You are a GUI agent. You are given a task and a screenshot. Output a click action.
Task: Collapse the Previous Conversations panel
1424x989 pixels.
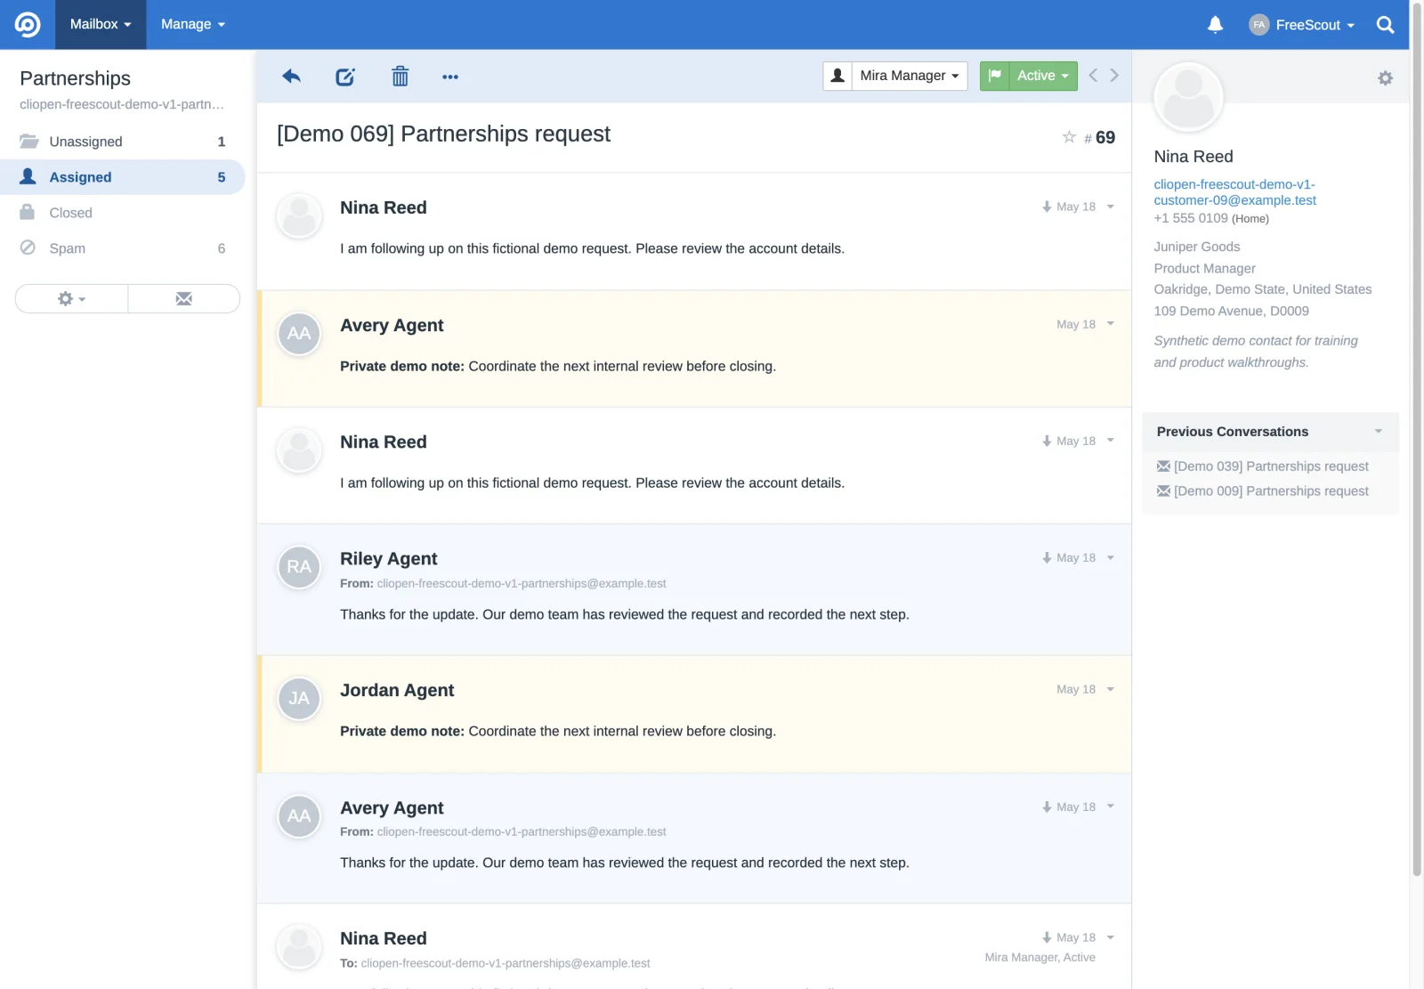tap(1378, 432)
